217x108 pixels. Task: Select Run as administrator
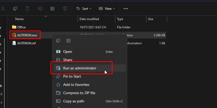pyautogui.click(x=79, y=68)
